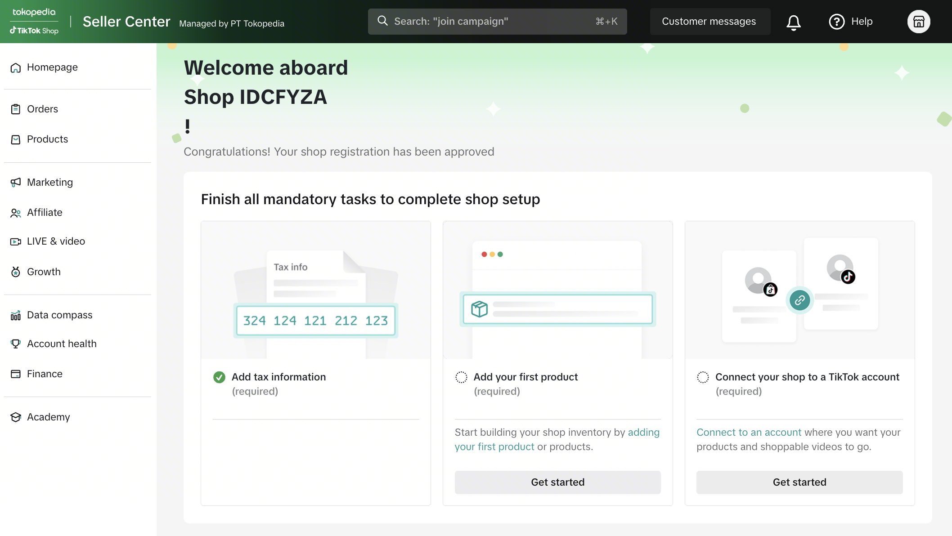Click the Homepage house icon
Viewport: 952px width, 536px height.
(x=16, y=67)
